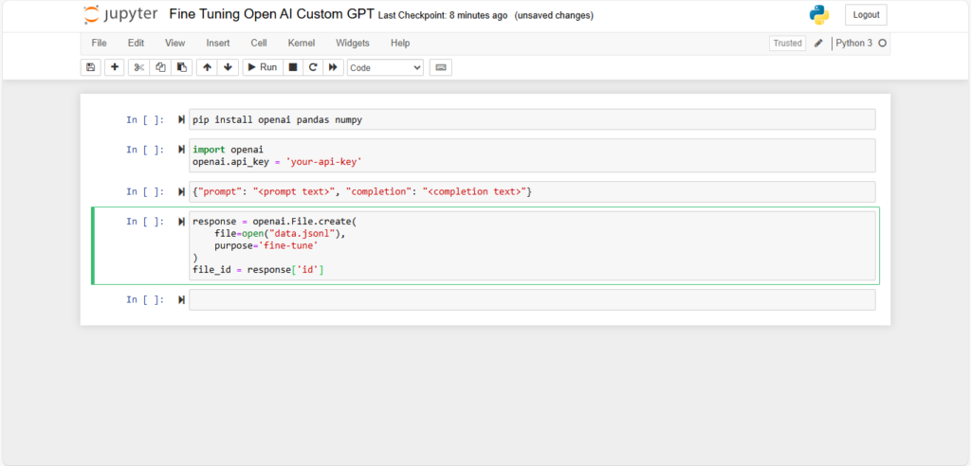
Task: Click the kernel idle circle indicator
Action: pyautogui.click(x=883, y=44)
